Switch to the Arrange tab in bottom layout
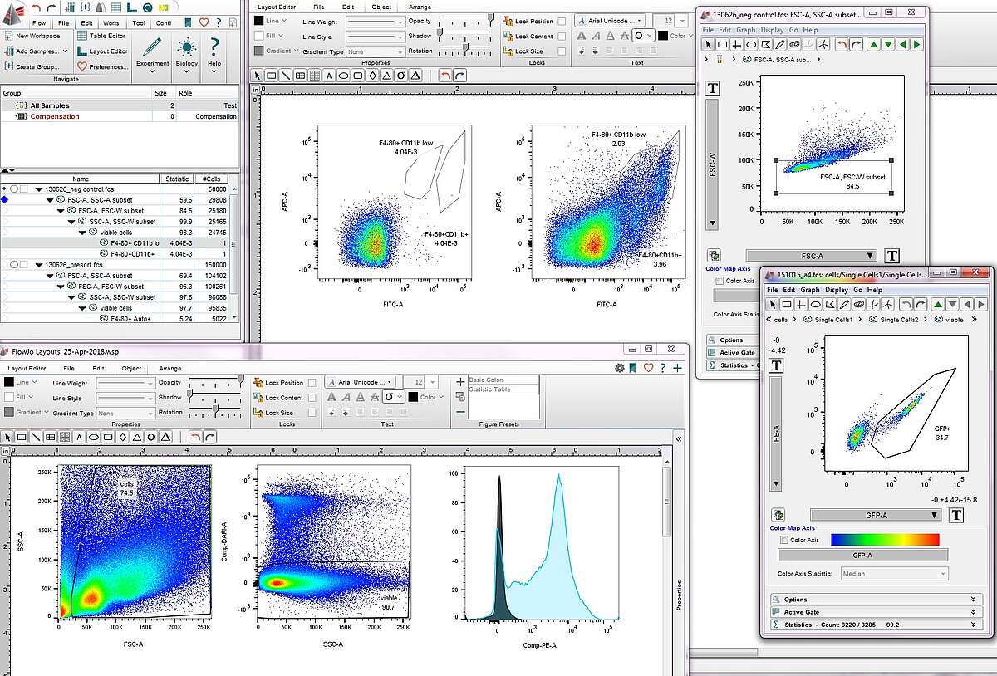This screenshot has height=676, width=997. (169, 368)
